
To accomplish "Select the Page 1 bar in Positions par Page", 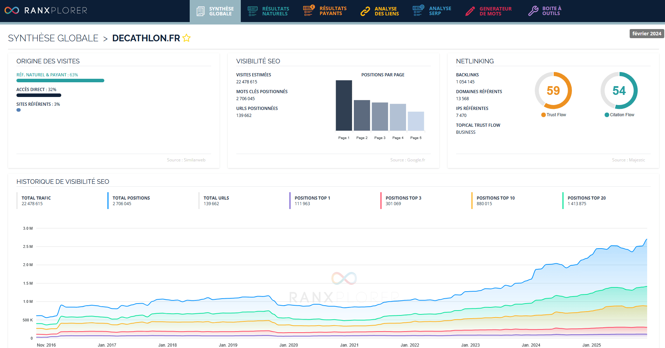I will [x=343, y=105].
